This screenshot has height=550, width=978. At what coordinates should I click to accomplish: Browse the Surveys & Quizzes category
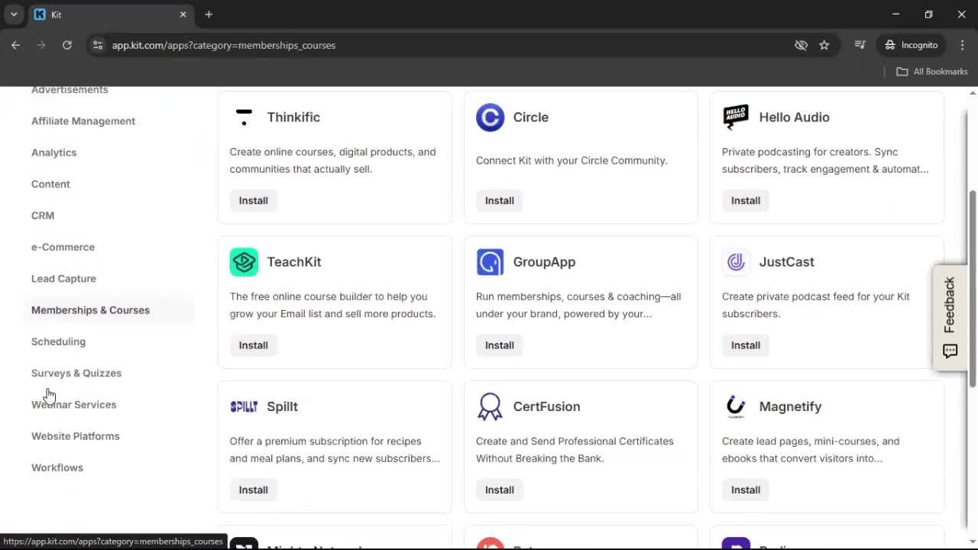[x=76, y=373]
